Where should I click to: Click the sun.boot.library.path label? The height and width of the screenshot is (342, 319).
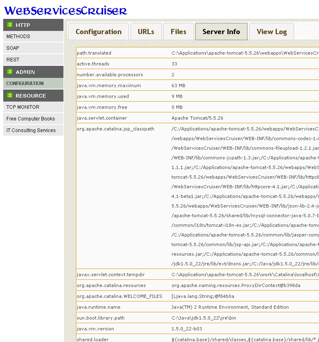pos(100,318)
